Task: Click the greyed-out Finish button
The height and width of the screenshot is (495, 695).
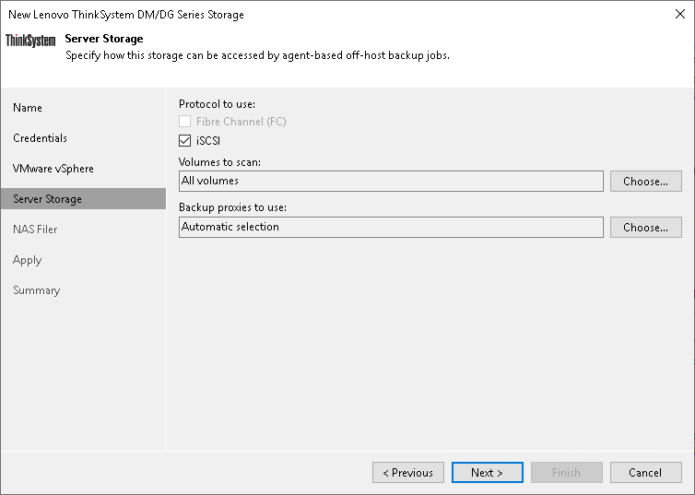Action: click(567, 473)
